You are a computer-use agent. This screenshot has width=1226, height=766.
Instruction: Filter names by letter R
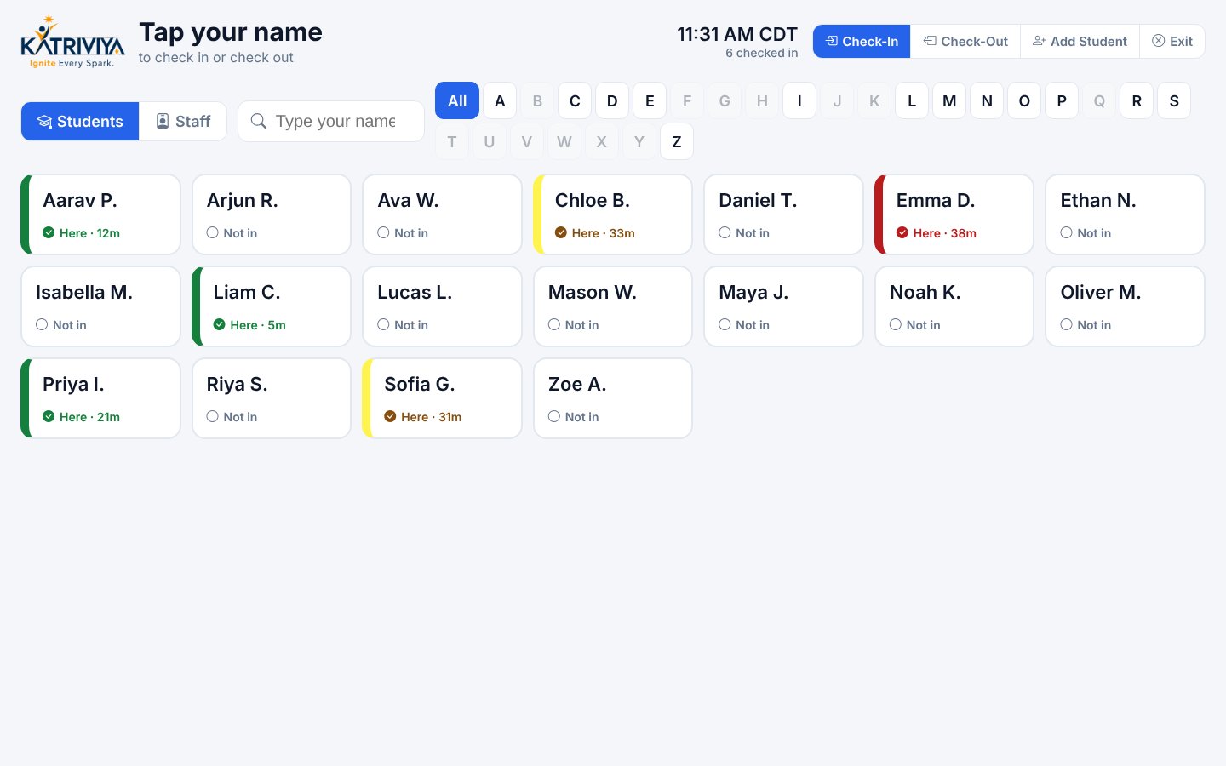click(1137, 100)
